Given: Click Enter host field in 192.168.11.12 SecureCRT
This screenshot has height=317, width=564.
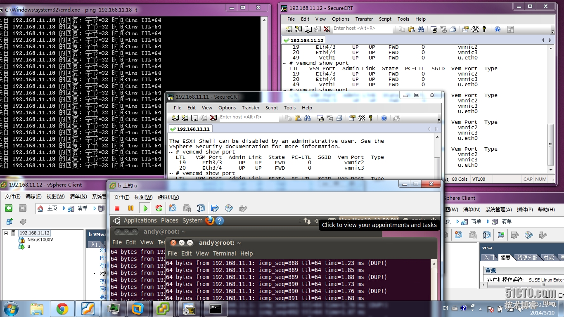Looking at the screenshot, I should tap(363, 28).
